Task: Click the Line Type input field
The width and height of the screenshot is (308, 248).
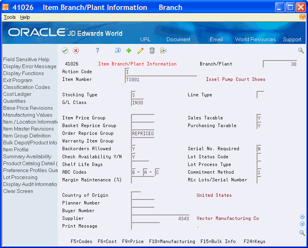Action: 260,95
